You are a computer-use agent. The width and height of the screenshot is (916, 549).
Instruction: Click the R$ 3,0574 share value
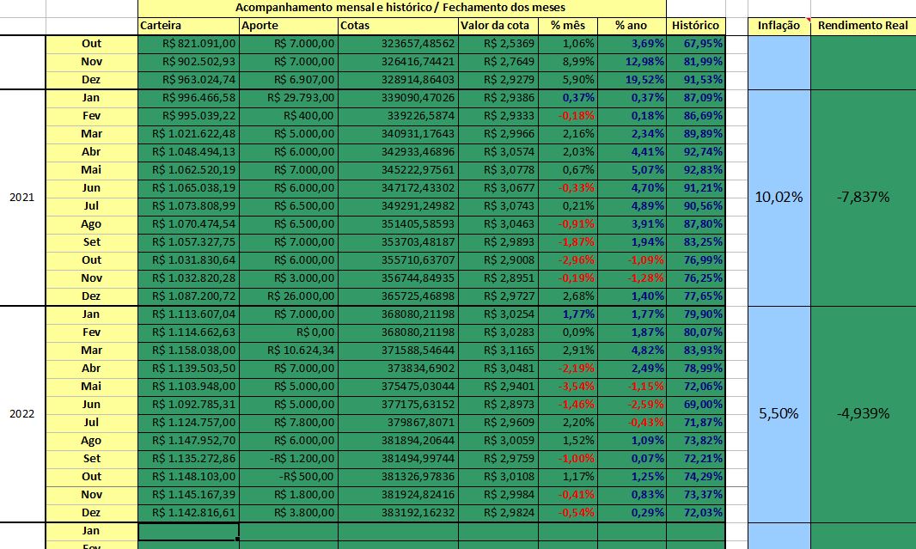tap(498, 152)
